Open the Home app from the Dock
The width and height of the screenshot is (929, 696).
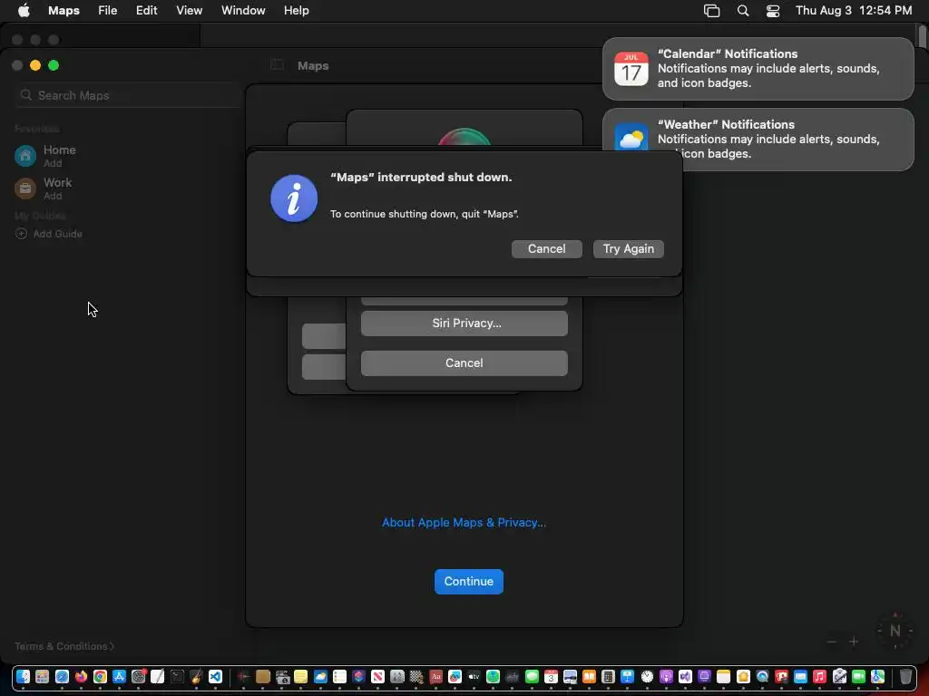(x=743, y=676)
